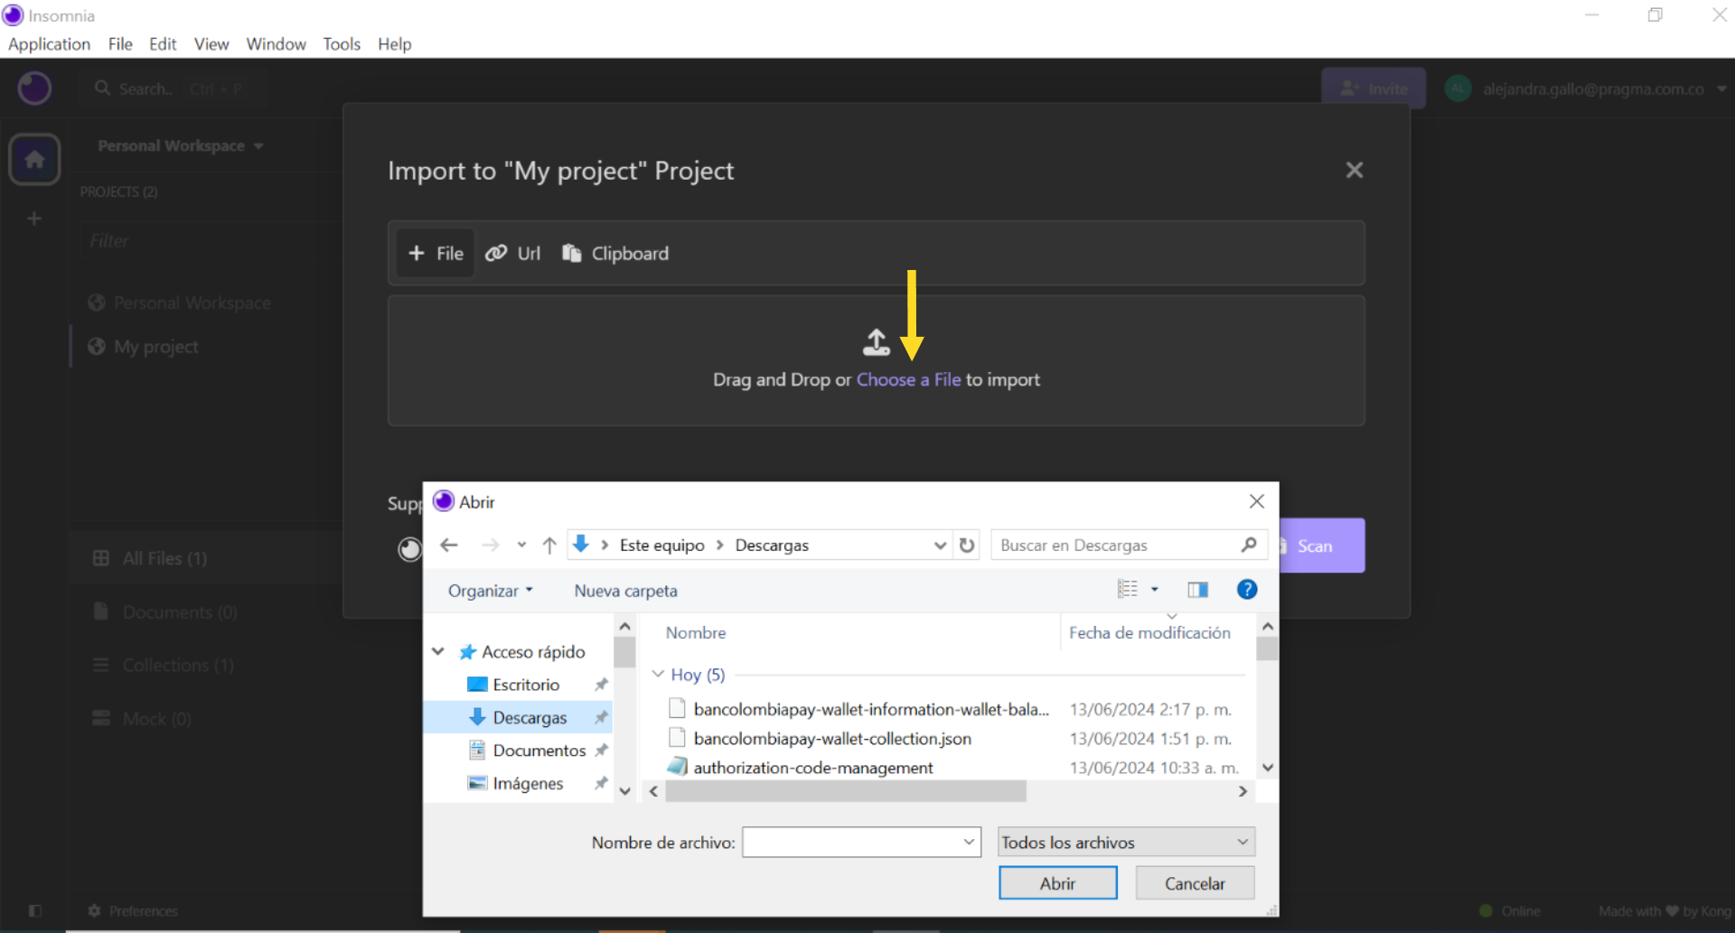Go up one folder level
The height and width of the screenshot is (933, 1735).
549,545
